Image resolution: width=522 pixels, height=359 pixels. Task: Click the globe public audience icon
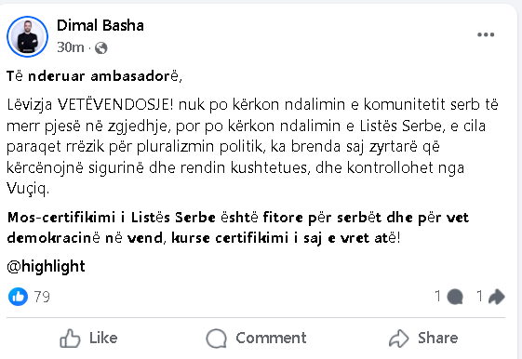pos(101,48)
